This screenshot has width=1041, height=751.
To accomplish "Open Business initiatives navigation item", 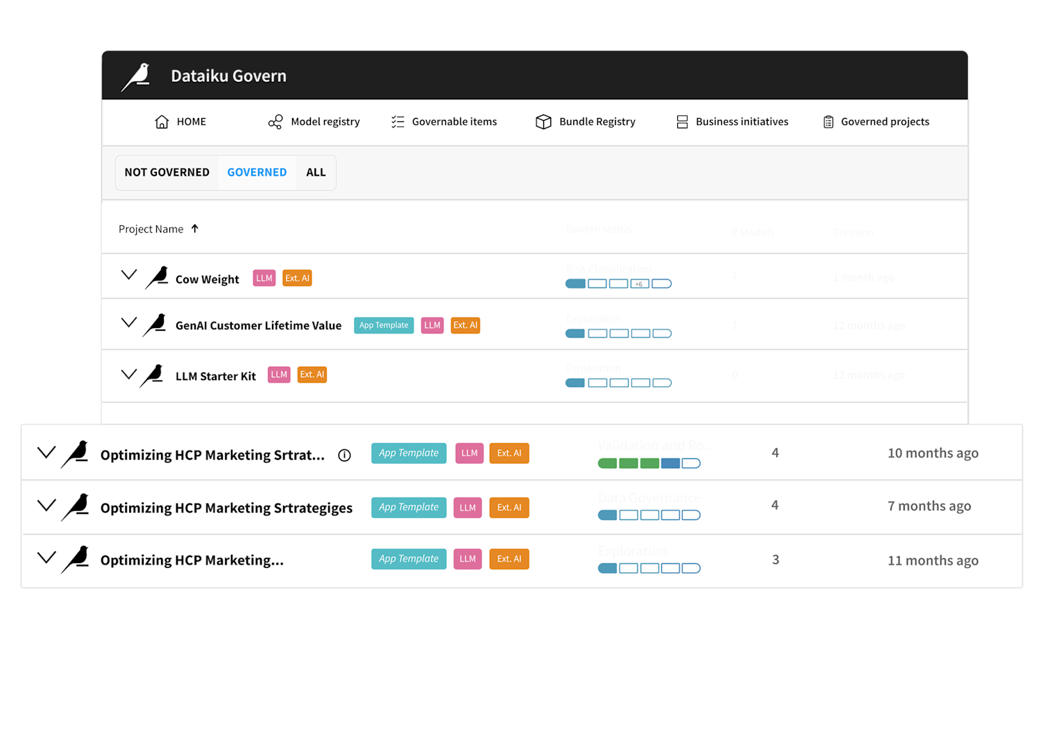I will pyautogui.click(x=732, y=122).
